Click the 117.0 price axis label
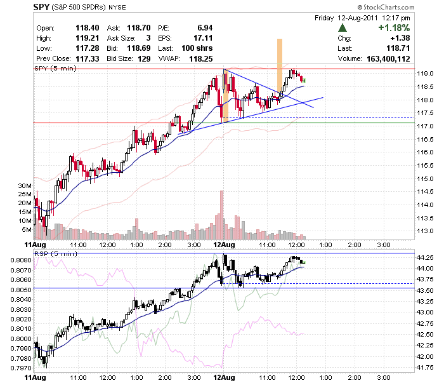The height and width of the screenshot is (383, 444). point(425,126)
